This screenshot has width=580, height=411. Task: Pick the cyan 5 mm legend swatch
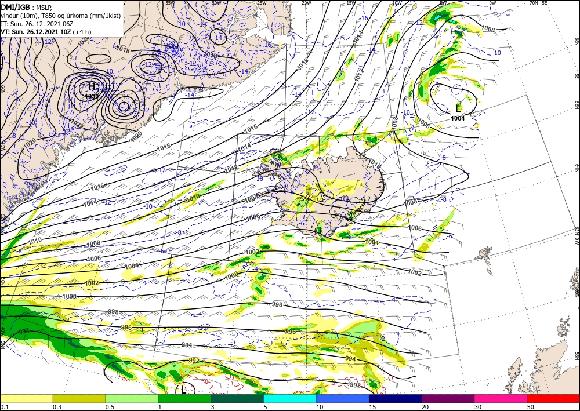coord(290,398)
